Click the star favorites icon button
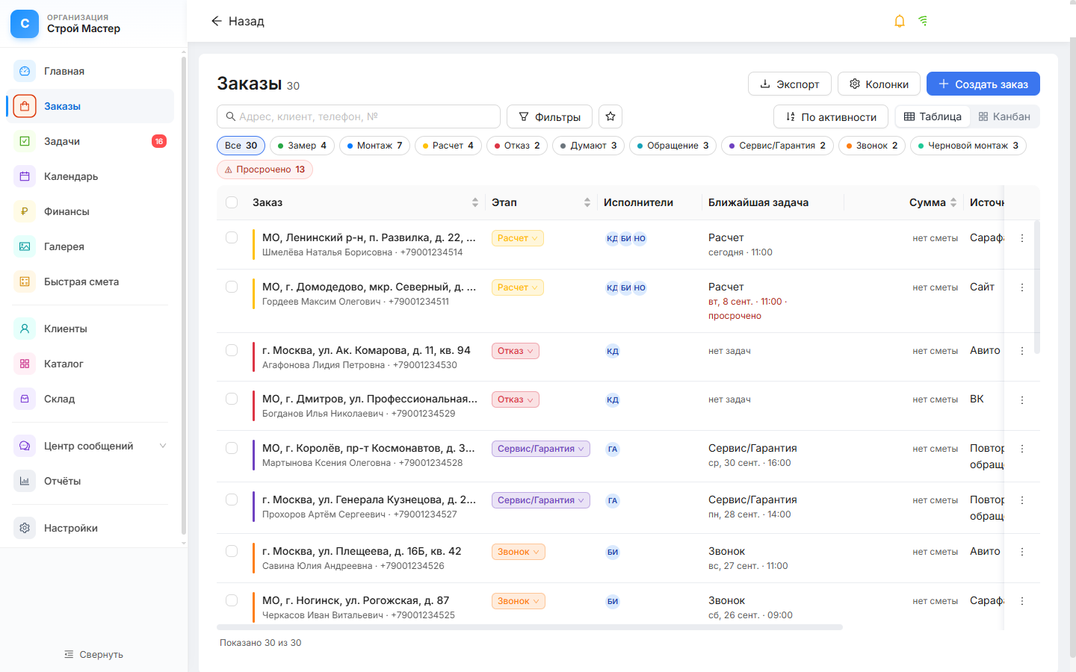 point(610,116)
